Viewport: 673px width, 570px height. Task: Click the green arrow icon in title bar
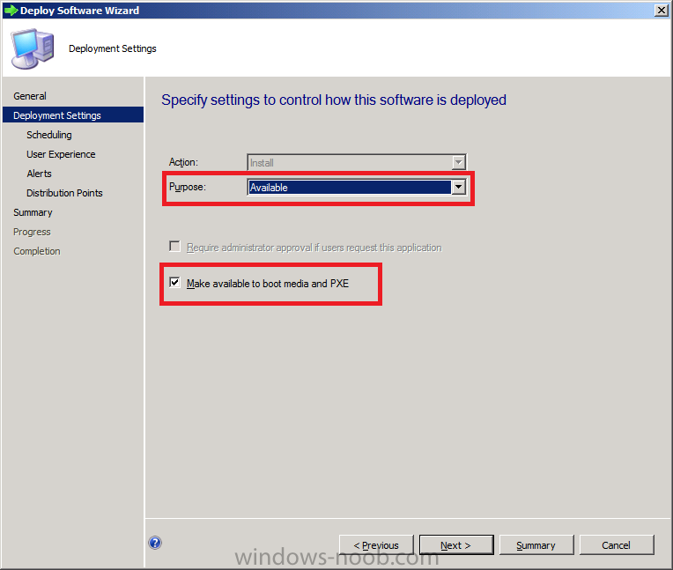(x=11, y=11)
